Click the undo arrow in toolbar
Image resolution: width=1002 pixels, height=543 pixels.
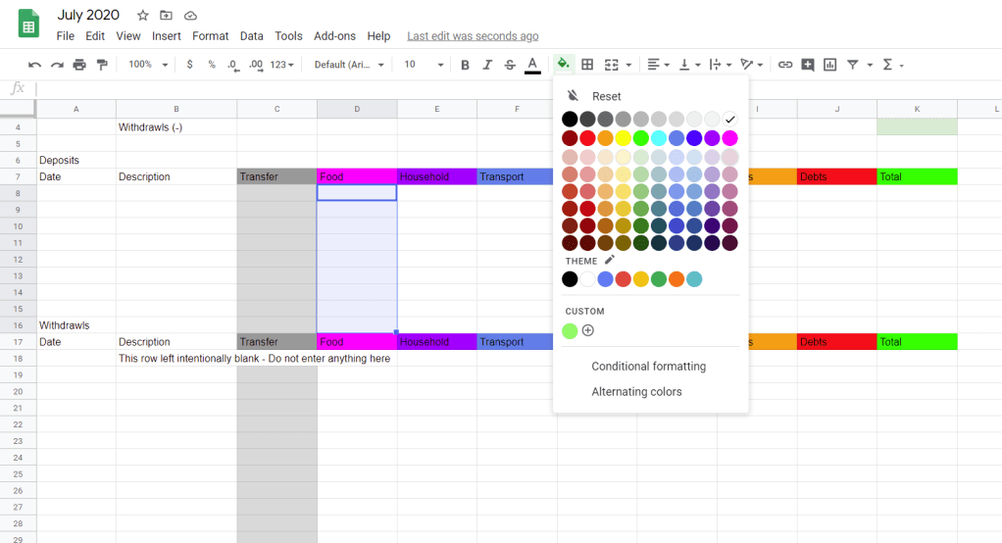(x=35, y=65)
